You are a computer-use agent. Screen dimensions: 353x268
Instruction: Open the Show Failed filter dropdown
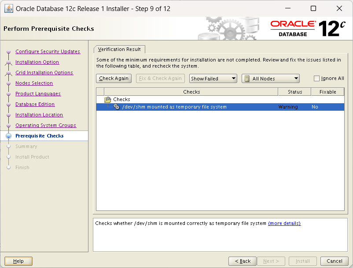[x=213, y=79]
